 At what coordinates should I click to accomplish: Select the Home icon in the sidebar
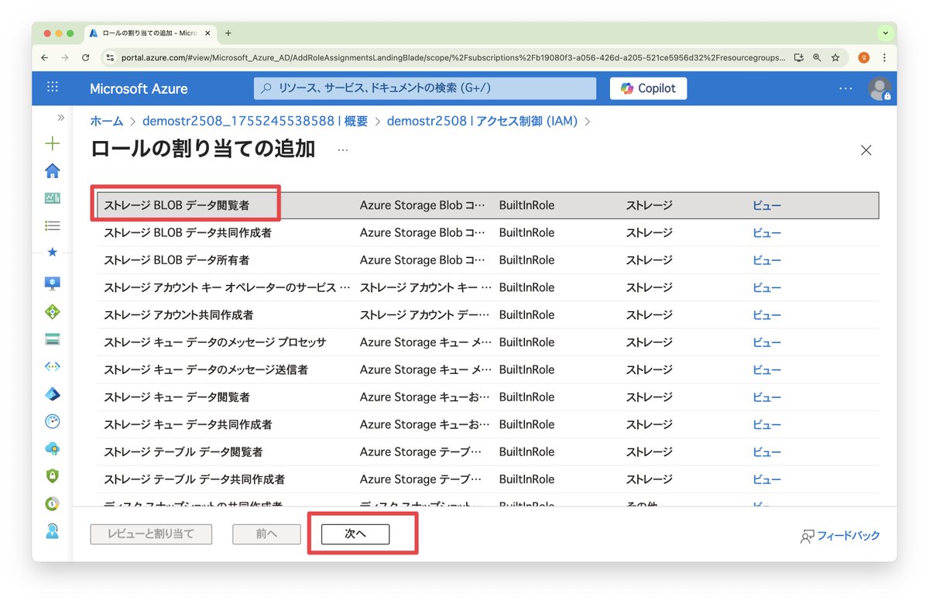[52, 170]
